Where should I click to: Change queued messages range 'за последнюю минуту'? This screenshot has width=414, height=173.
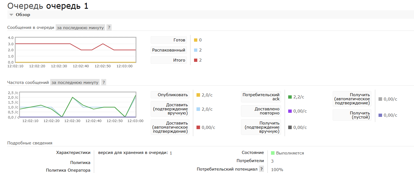(x=80, y=28)
